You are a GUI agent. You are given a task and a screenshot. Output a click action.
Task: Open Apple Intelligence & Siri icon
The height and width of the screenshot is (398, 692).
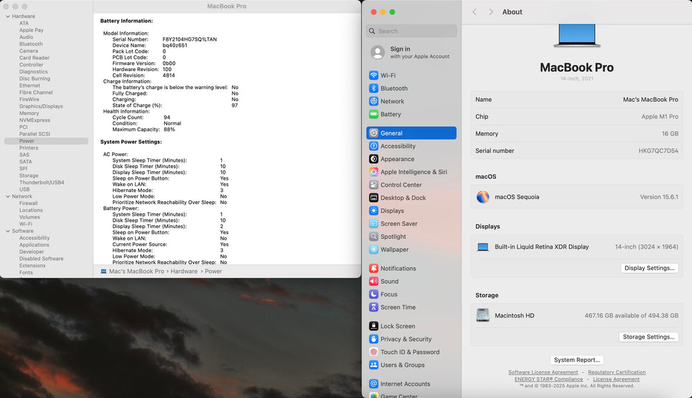click(x=374, y=172)
